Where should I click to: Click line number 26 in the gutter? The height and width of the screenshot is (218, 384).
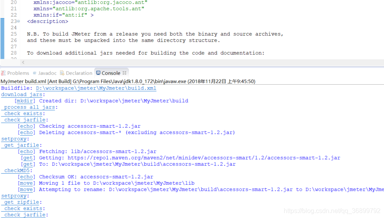pyautogui.click(x=14, y=40)
